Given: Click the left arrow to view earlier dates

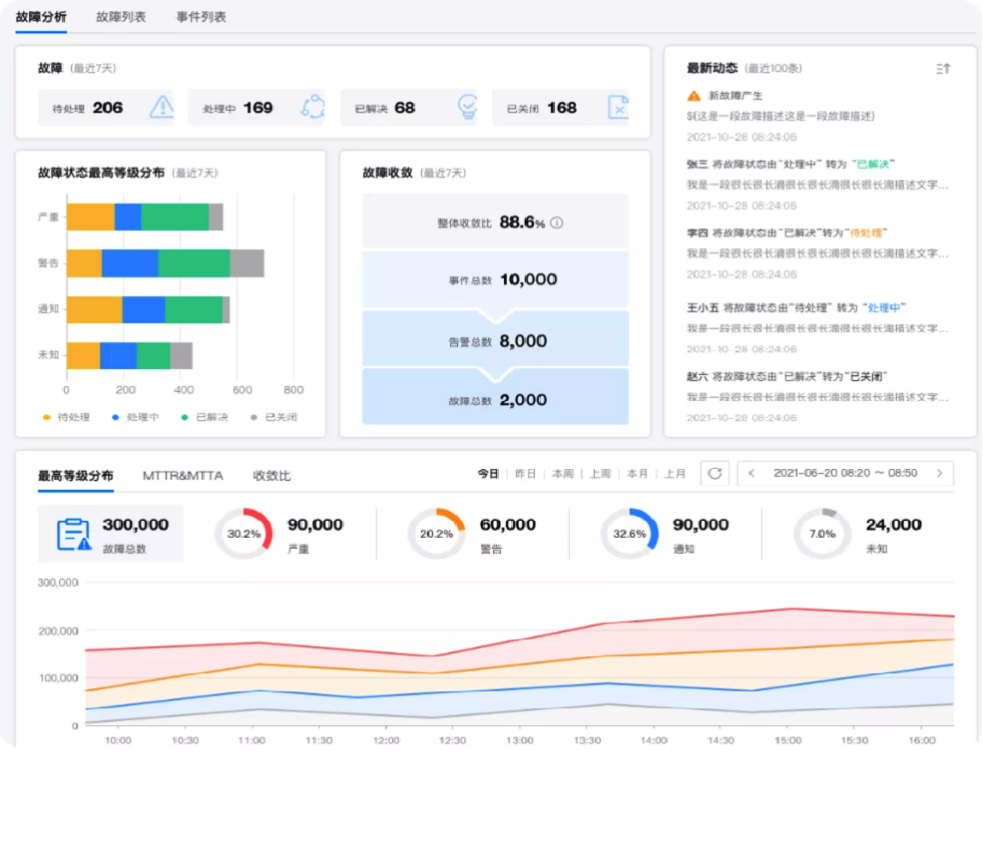Looking at the screenshot, I should coord(750,475).
